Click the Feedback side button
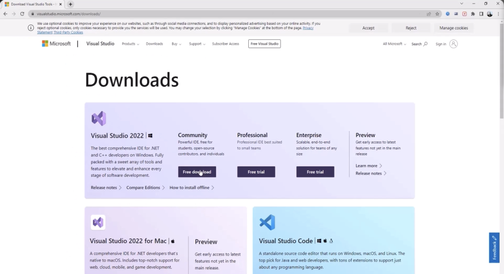Screen dimensions: 504x274 (x=494, y=248)
